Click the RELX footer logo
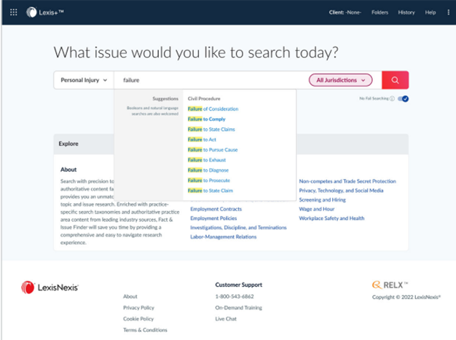The height and width of the screenshot is (340, 456). click(390, 285)
